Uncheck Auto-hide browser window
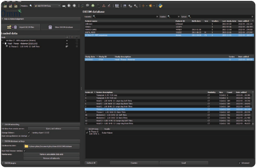 (x=25, y=150)
